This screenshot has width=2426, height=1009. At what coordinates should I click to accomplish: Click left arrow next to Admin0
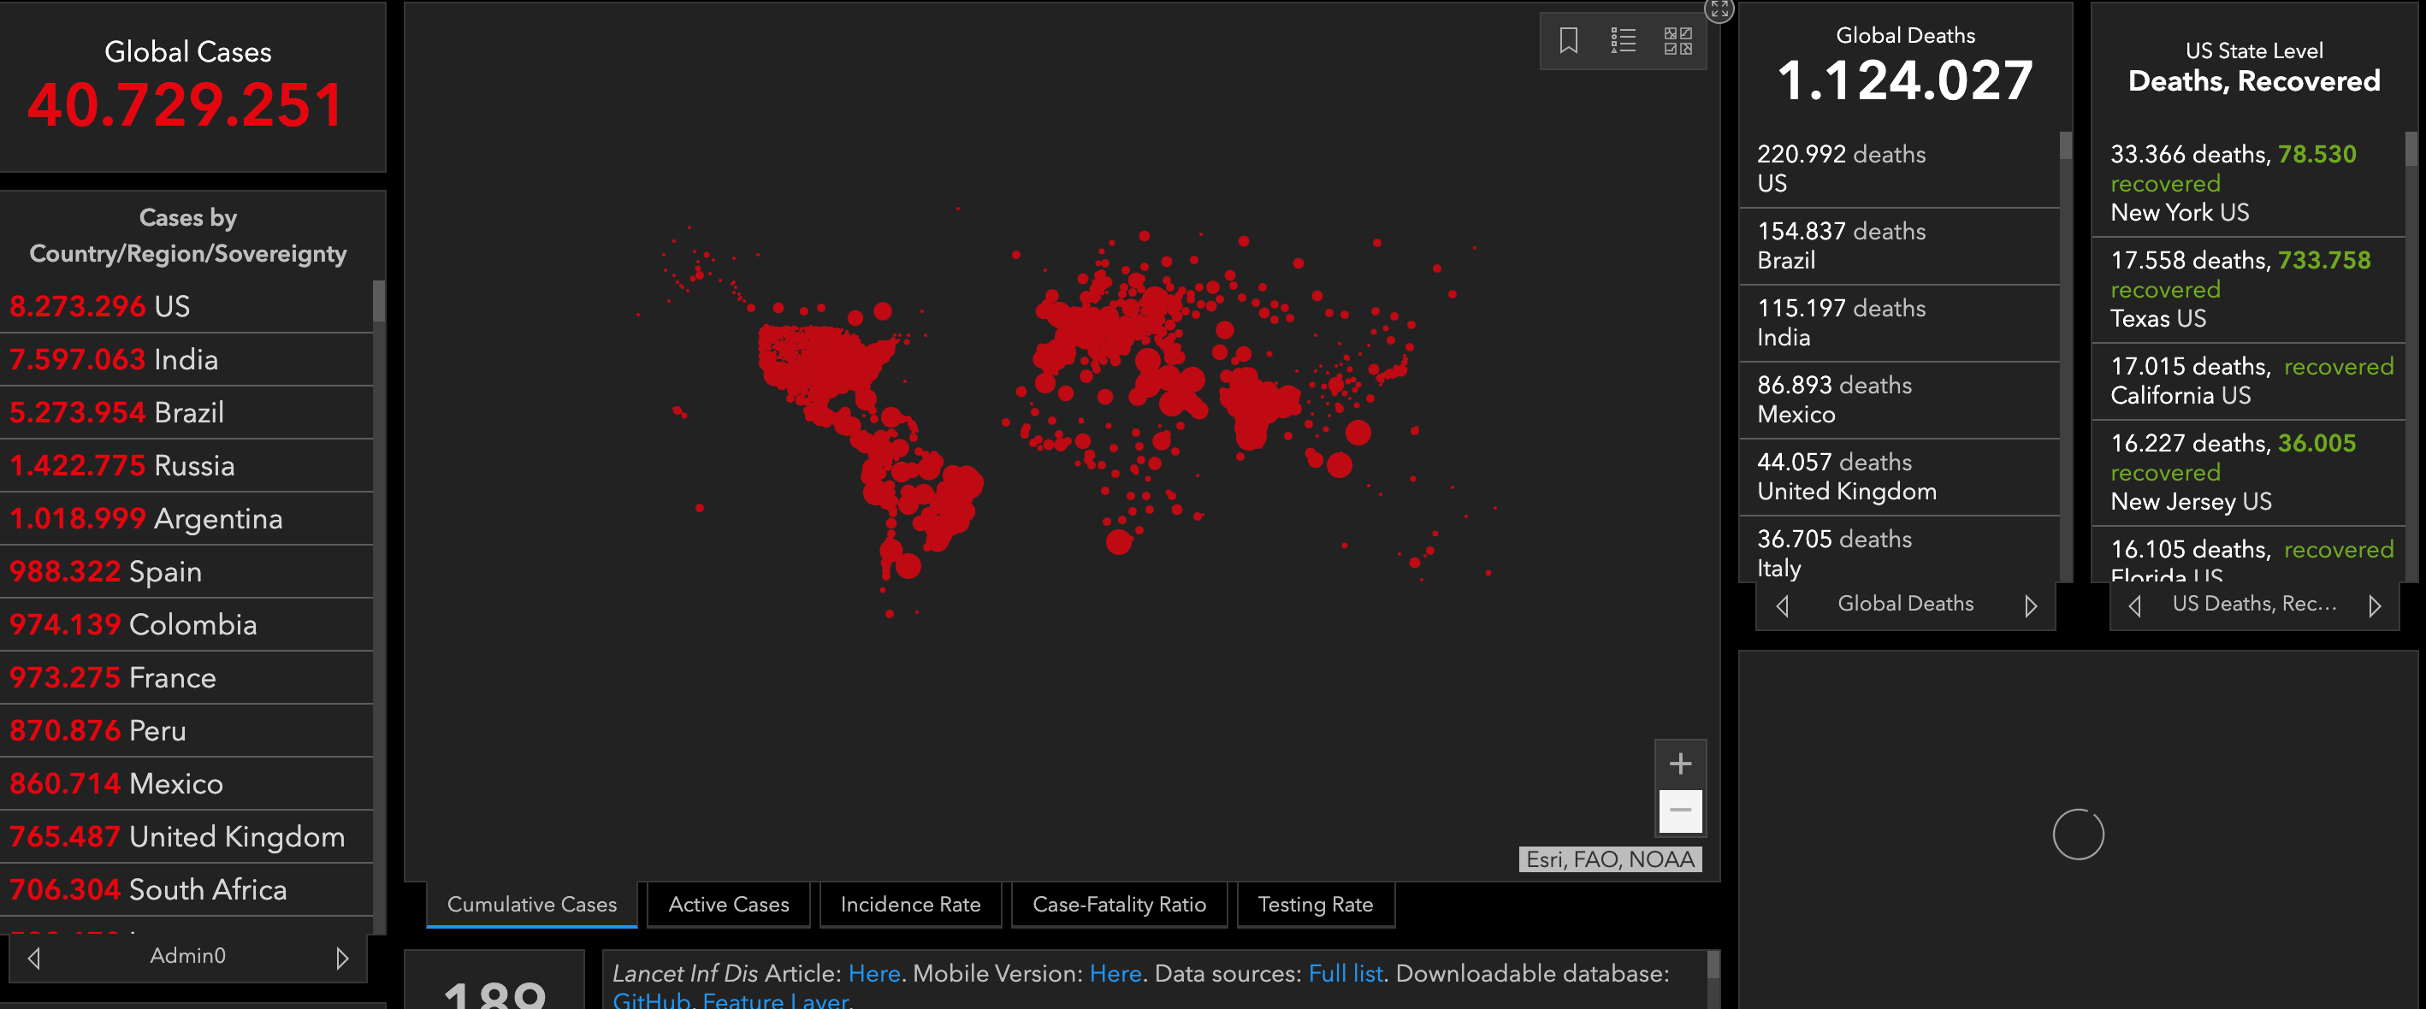pos(34,959)
